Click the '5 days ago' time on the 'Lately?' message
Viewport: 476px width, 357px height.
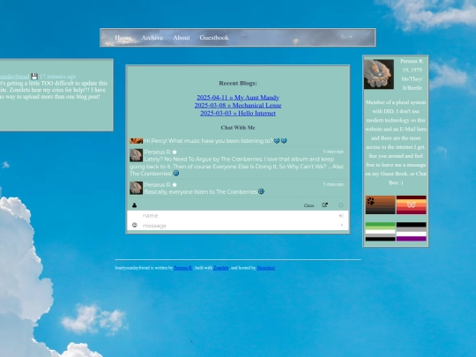pos(333,152)
